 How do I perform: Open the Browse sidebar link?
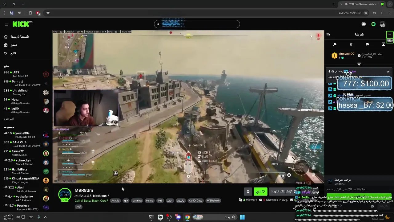click(10, 45)
